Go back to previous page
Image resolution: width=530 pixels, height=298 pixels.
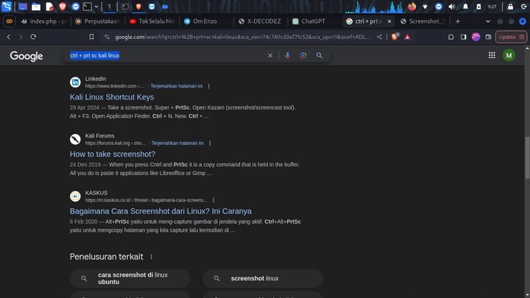9,37
